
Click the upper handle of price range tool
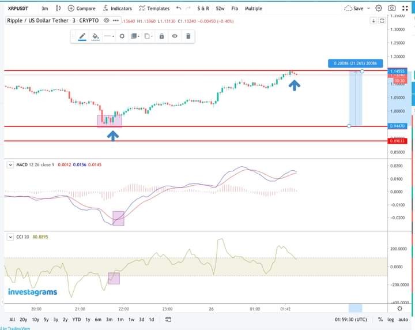tap(362, 71)
